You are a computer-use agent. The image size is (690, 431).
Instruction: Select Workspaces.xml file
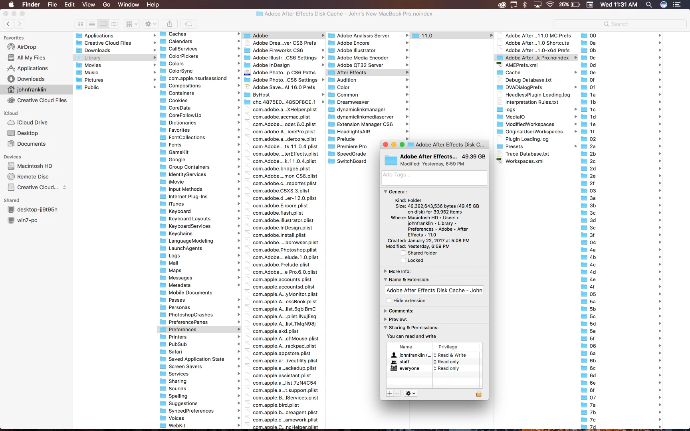click(x=524, y=161)
